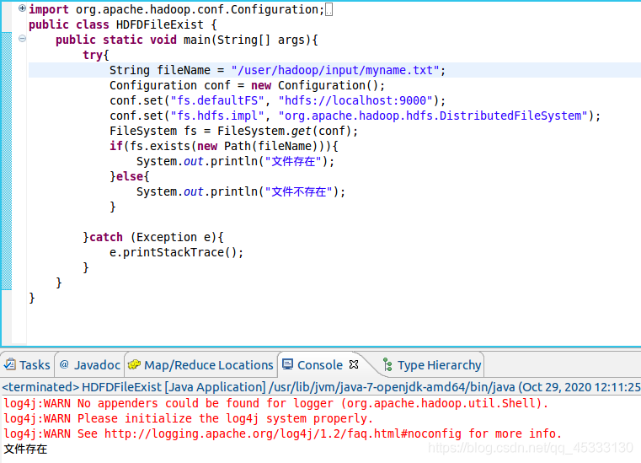Click the new Configuration() line
641x463 pixels.
click(x=247, y=85)
